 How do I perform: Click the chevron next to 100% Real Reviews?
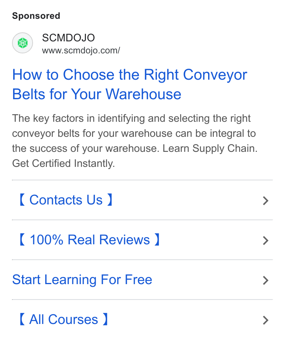click(x=265, y=241)
